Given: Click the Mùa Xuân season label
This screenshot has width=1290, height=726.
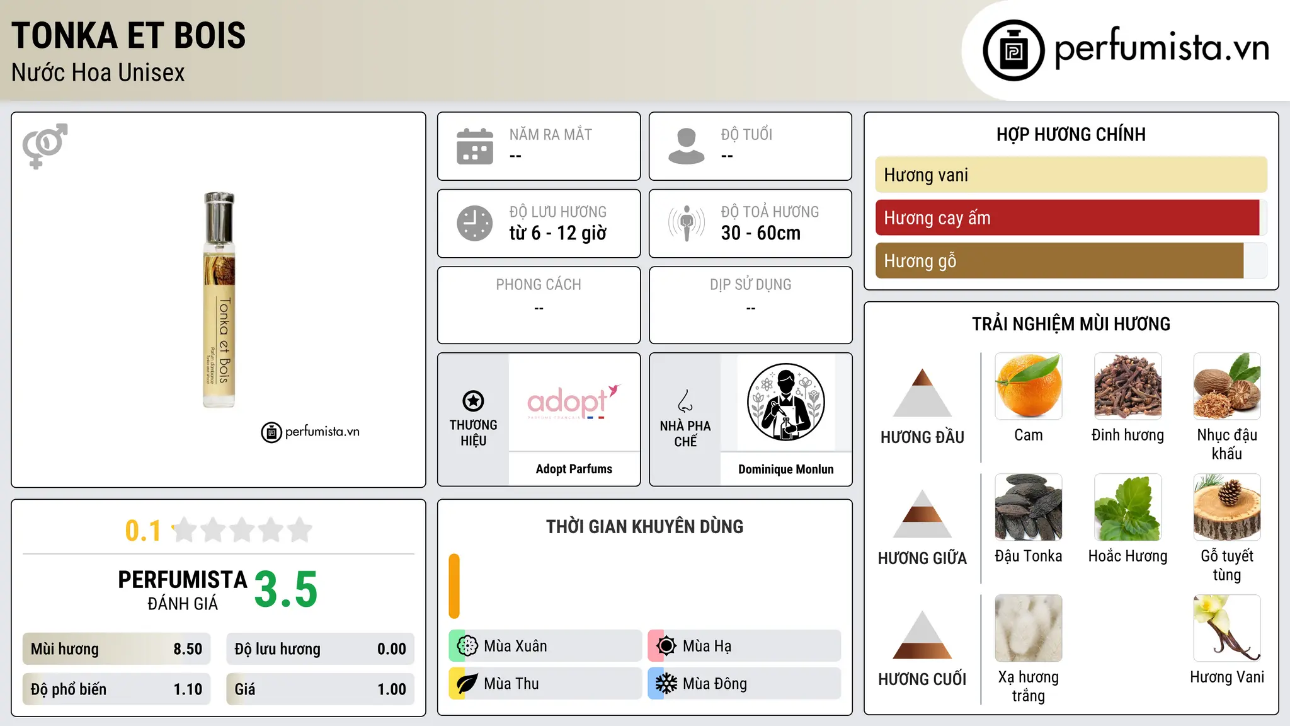Looking at the screenshot, I should click(515, 646).
